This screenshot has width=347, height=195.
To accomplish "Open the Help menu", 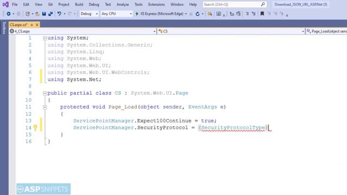I will pyautogui.click(x=193, y=4).
